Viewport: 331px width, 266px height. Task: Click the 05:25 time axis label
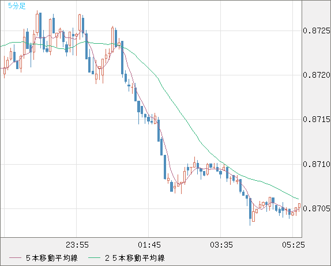(294, 245)
